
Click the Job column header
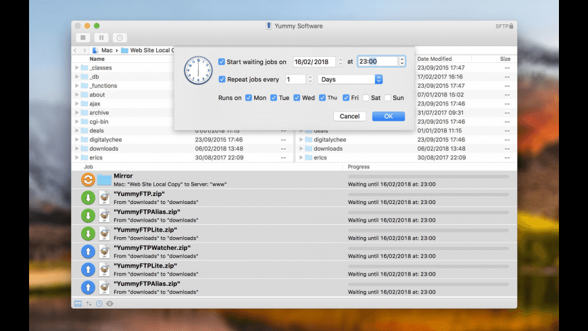click(x=88, y=167)
